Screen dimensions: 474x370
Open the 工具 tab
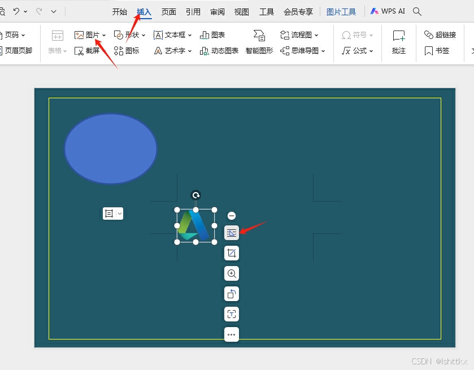[267, 12]
